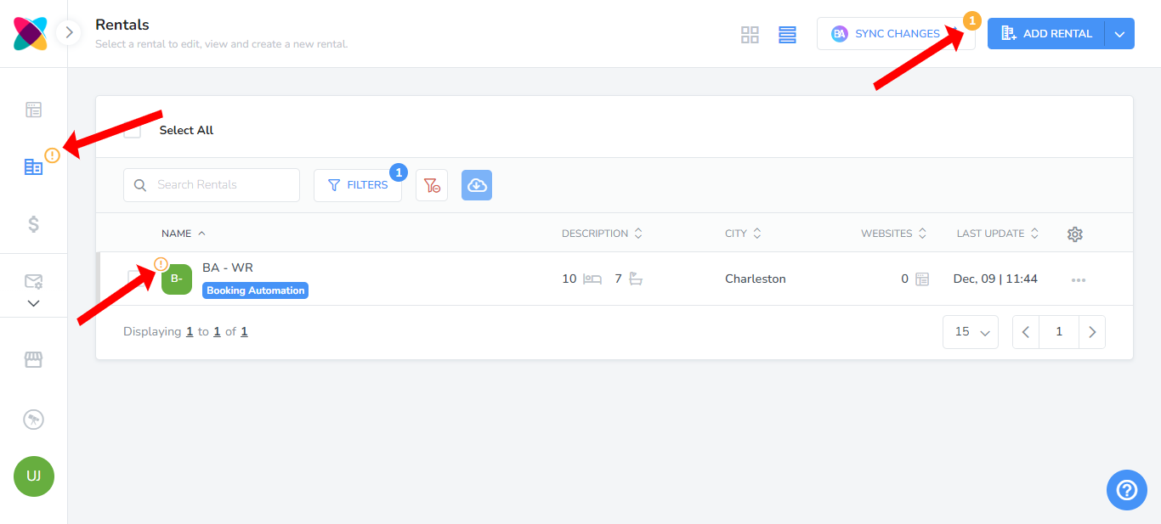Sort by DESCRIPTION column

coord(602,234)
